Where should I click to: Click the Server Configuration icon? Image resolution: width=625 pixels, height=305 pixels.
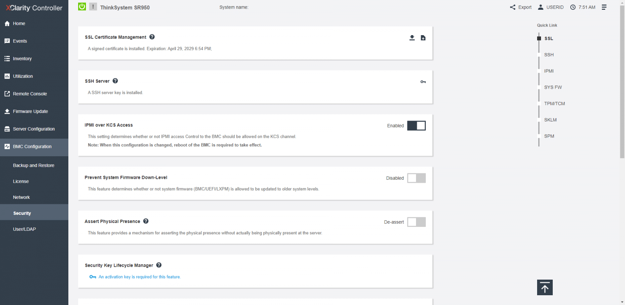click(7, 129)
